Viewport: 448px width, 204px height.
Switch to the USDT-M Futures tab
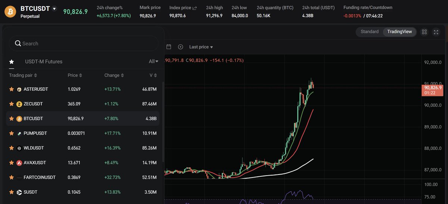point(44,62)
